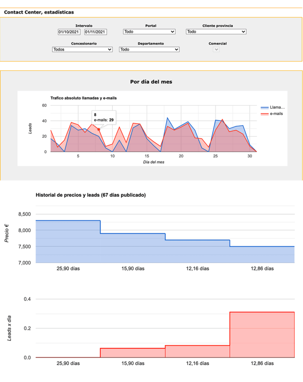Click the red leads bar for 15,90 días

(x=132, y=353)
